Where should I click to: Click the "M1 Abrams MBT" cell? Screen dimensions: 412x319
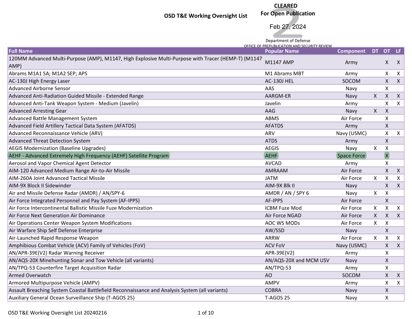[284, 74]
